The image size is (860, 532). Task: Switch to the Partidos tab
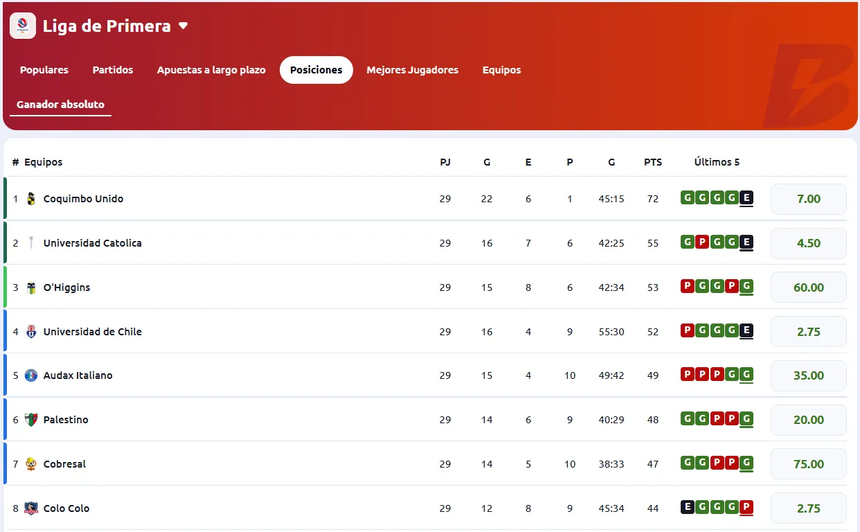pyautogui.click(x=113, y=70)
